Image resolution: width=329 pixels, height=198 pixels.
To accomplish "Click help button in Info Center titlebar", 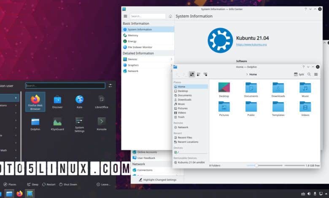I will (x=305, y=9).
